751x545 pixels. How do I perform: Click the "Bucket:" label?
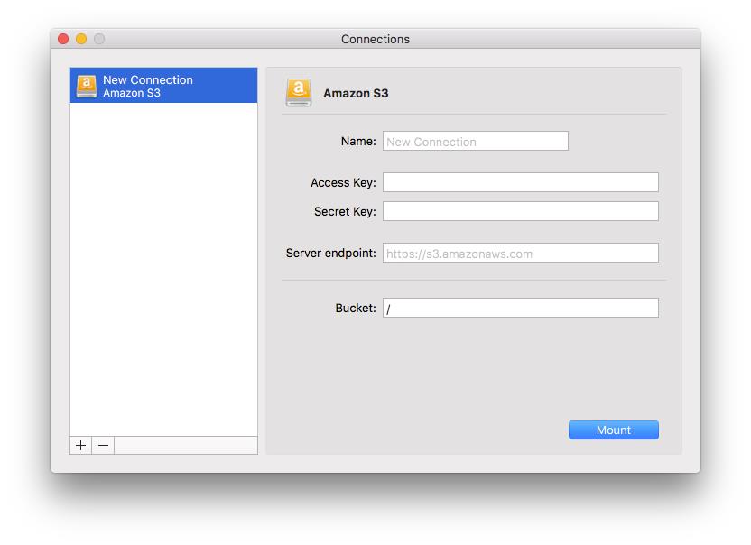(x=356, y=308)
